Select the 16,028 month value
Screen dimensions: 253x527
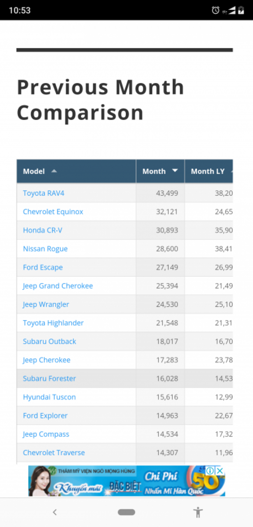167,379
